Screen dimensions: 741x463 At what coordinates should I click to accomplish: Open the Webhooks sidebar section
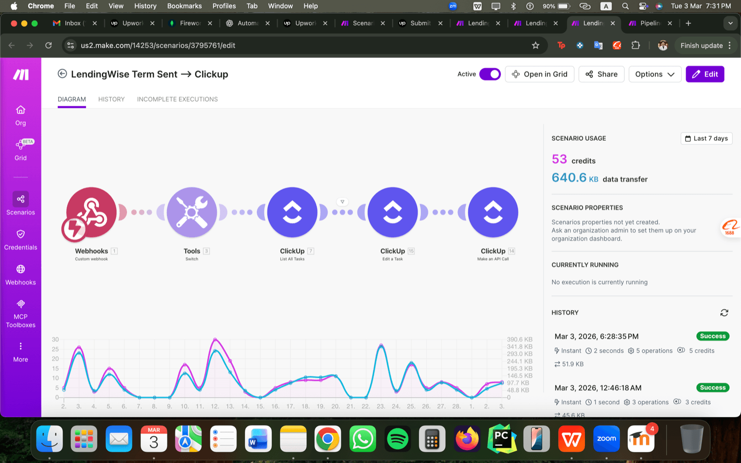click(x=20, y=275)
